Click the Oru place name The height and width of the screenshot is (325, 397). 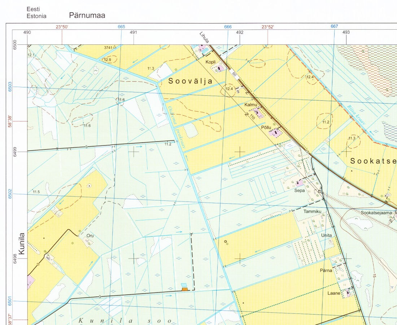[90, 236]
